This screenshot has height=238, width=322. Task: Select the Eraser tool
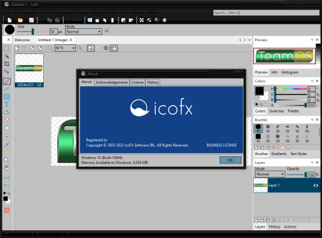(x=6, y=120)
